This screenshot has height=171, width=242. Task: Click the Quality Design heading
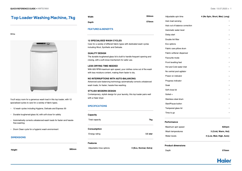coord(97,53)
